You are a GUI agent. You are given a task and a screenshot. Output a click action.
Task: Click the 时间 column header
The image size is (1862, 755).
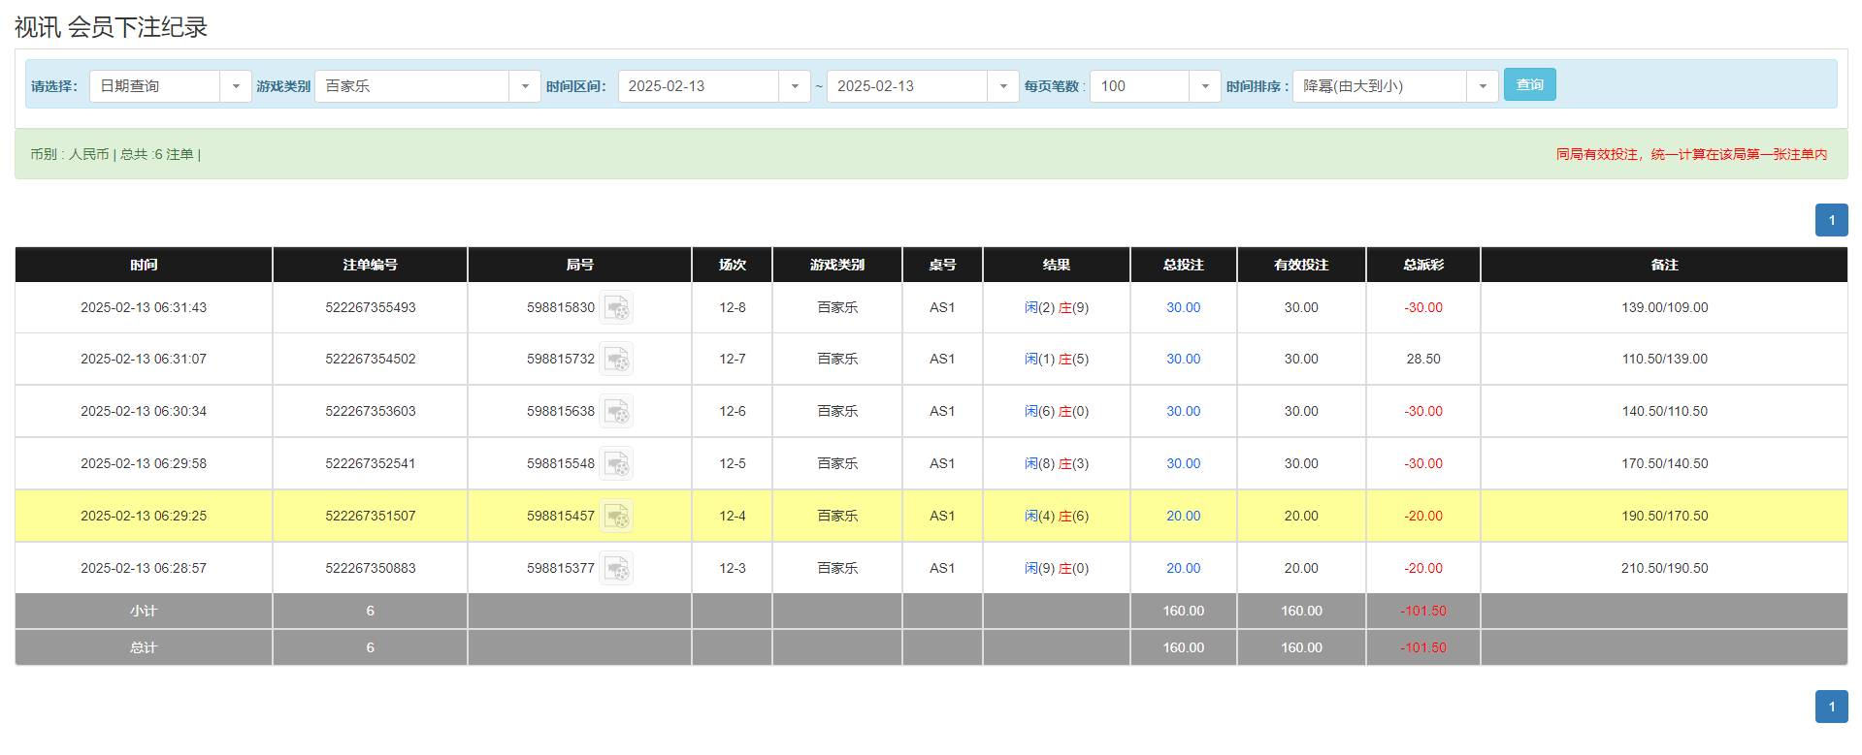pos(144,265)
